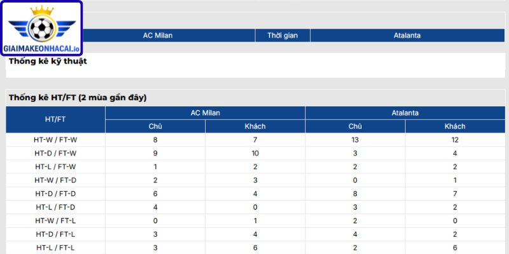509x254 pixels.
Task: Select the Thời gian column header
Action: point(282,36)
